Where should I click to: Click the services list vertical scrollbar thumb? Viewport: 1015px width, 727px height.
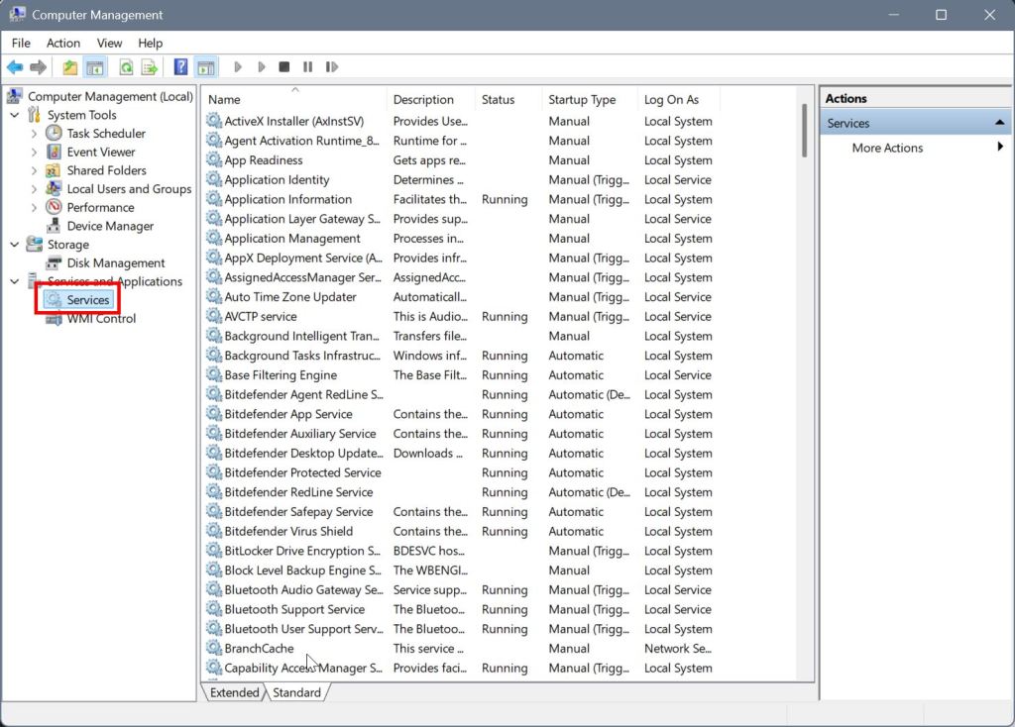tap(804, 130)
